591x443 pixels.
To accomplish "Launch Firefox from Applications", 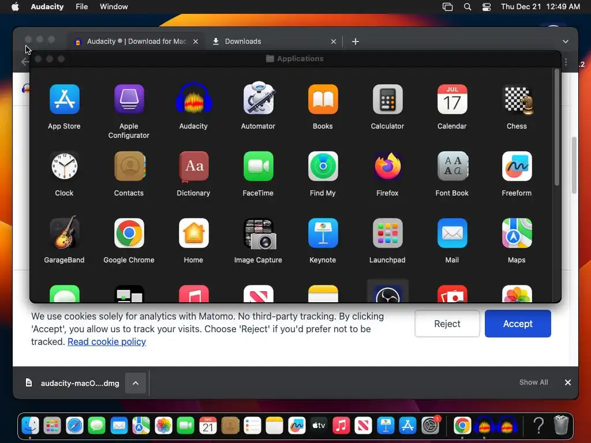I will 387,166.
